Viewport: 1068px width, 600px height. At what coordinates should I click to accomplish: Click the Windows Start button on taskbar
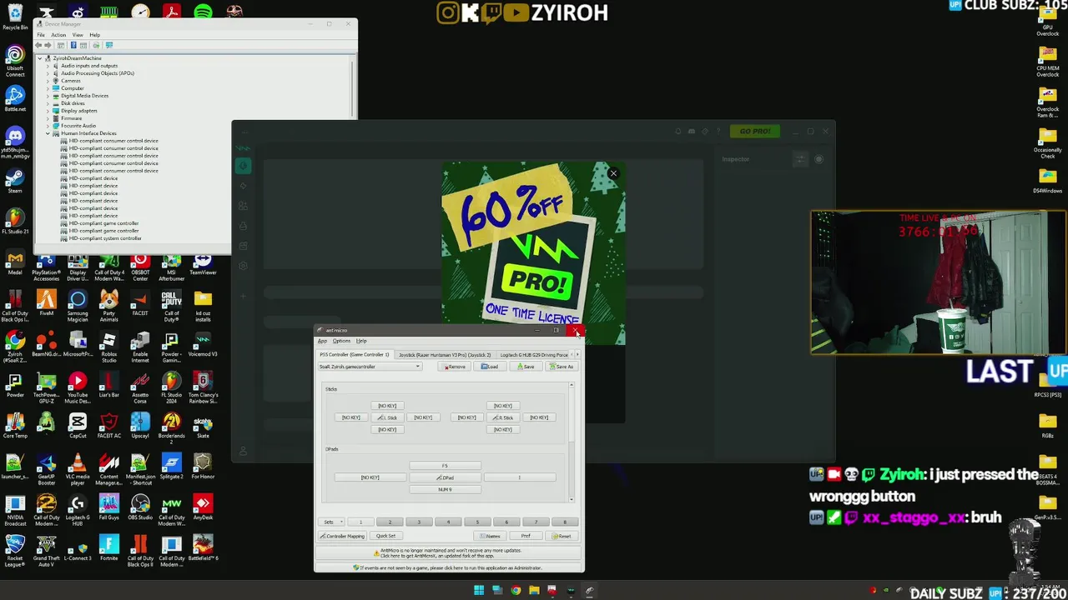click(x=479, y=591)
